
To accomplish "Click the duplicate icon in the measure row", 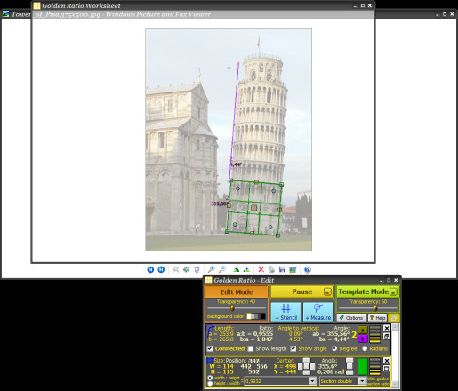I will click(387, 337).
